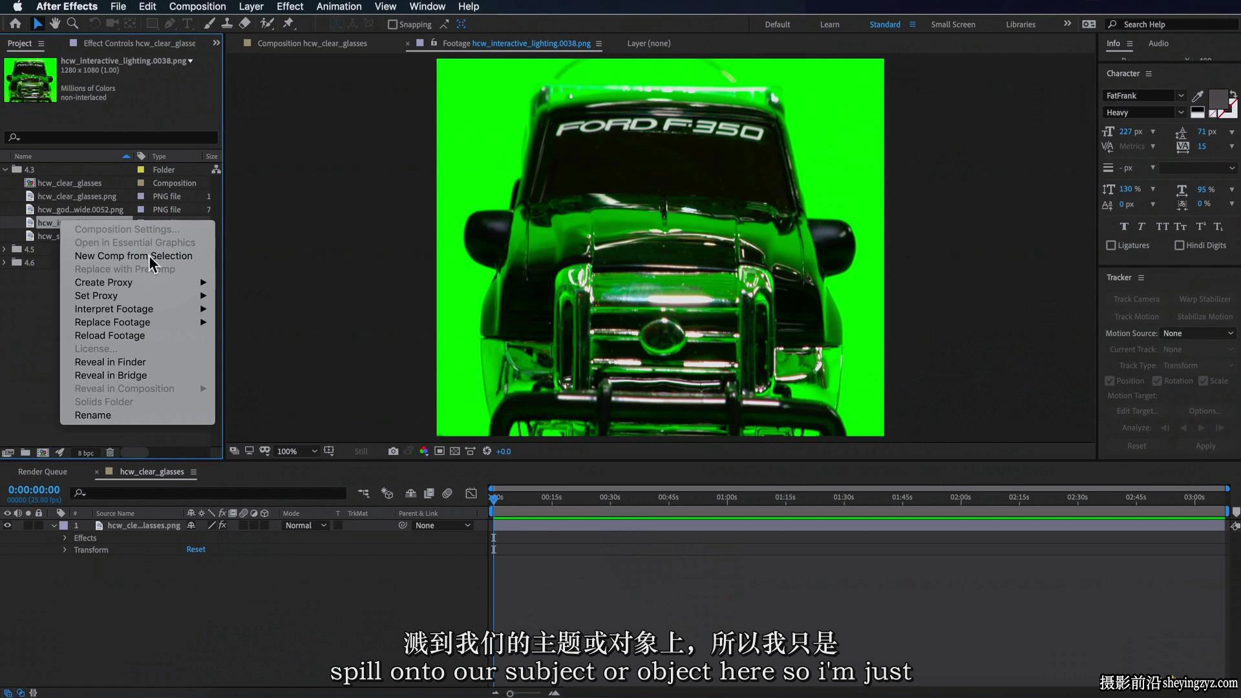Click the region of interest icon
The height and width of the screenshot is (698, 1241).
point(440,451)
